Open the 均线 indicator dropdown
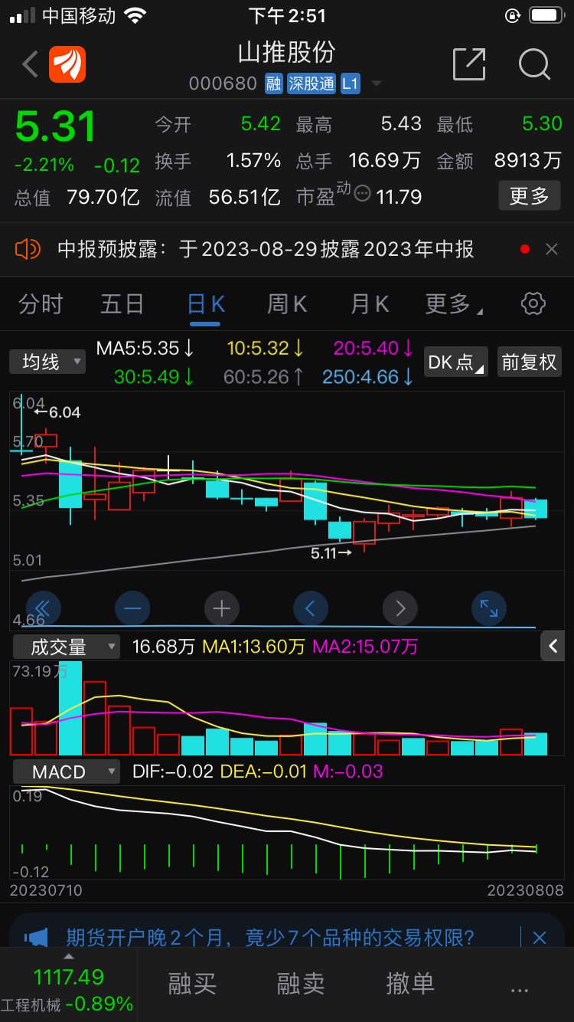The image size is (574, 1022). [47, 362]
